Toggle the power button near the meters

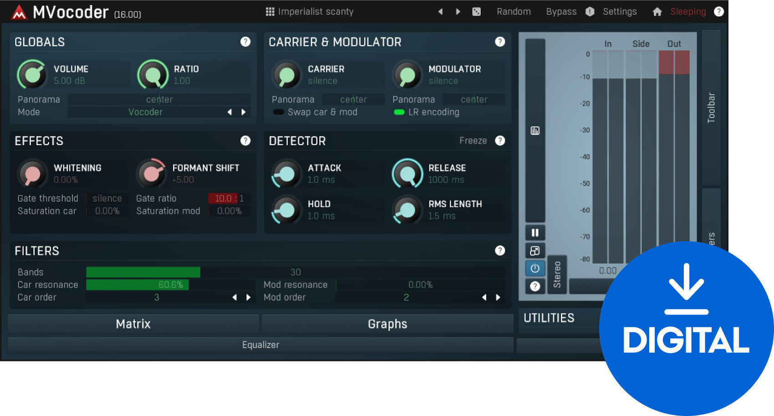click(x=535, y=269)
